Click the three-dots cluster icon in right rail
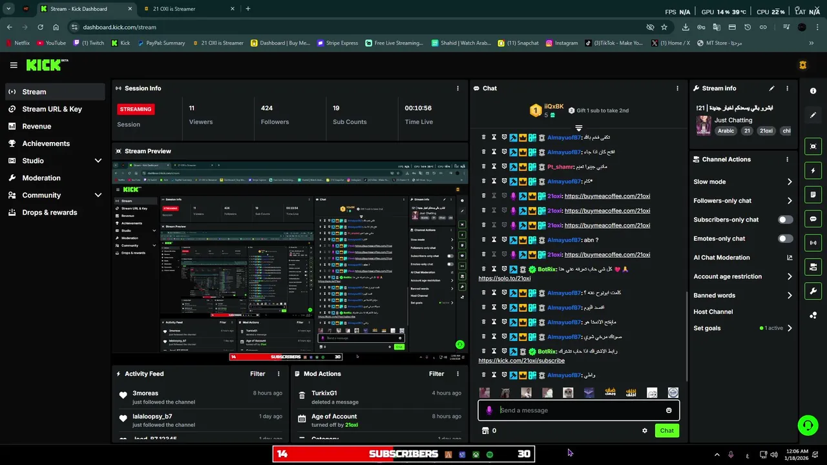Viewport: 827px width, 465px height. coord(813,315)
